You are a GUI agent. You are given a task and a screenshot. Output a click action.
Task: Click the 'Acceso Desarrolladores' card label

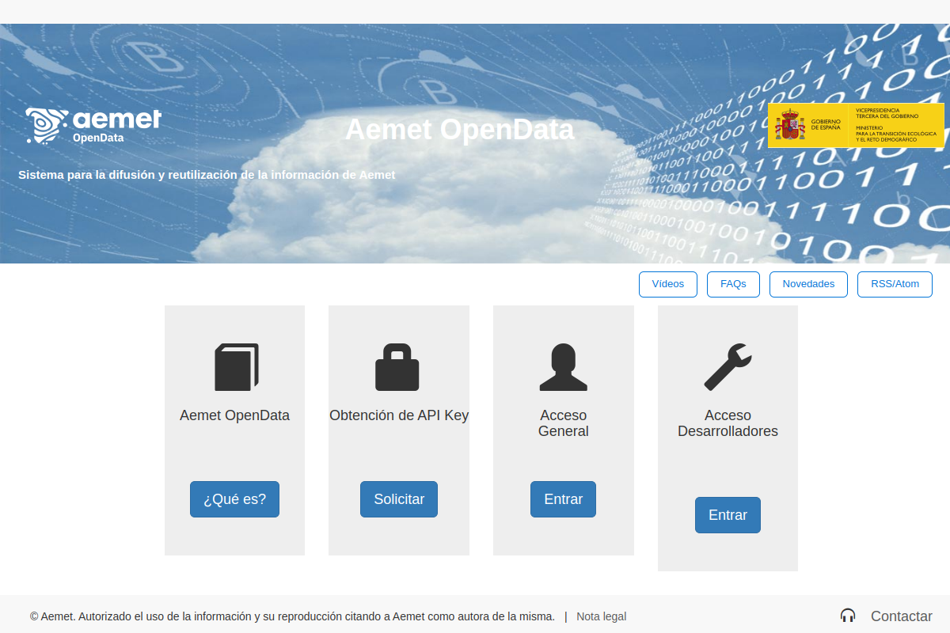[x=728, y=423]
